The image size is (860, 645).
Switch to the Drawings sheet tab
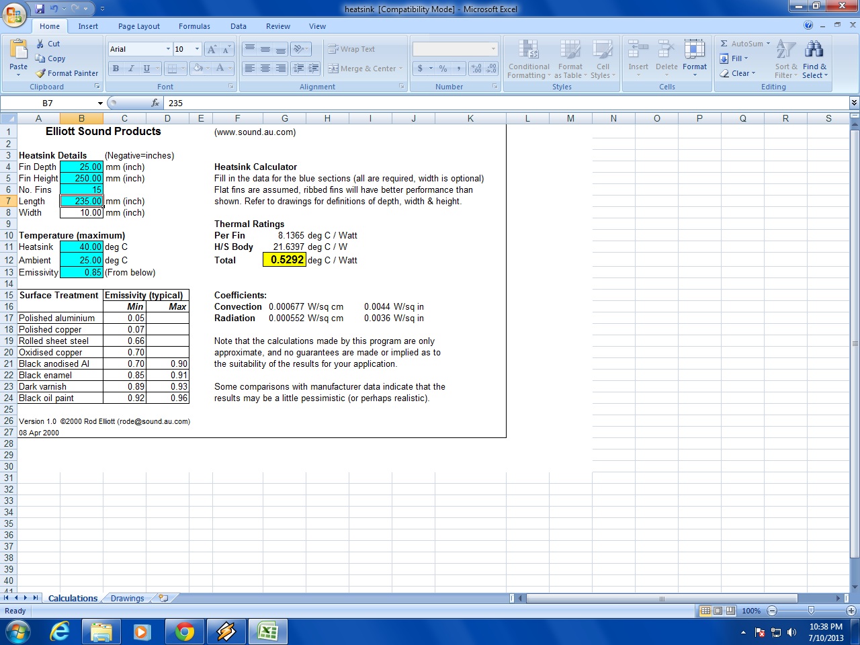[127, 598]
